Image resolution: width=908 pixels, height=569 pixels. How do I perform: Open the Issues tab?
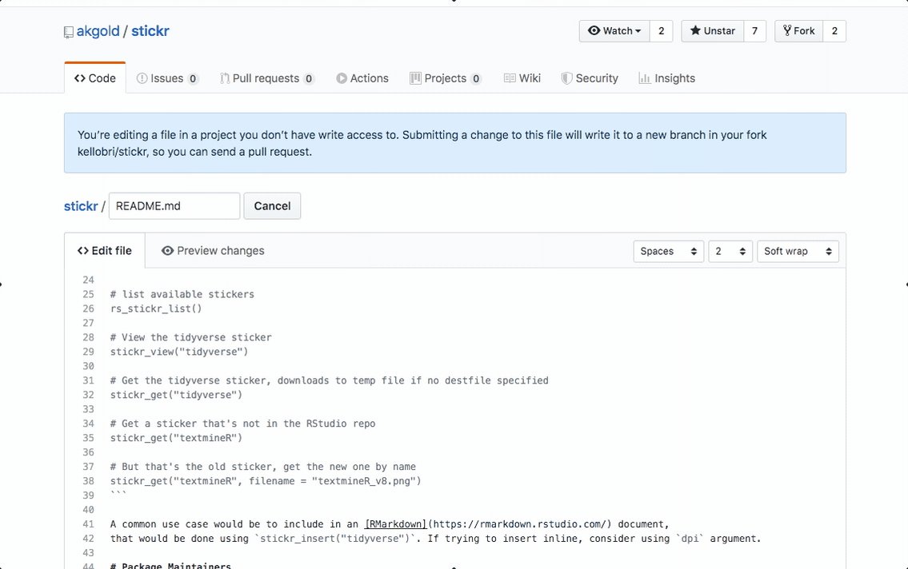tap(167, 78)
